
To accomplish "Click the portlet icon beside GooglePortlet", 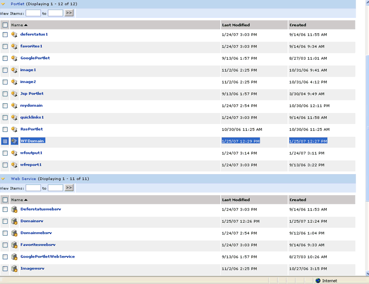I will (15, 58).
